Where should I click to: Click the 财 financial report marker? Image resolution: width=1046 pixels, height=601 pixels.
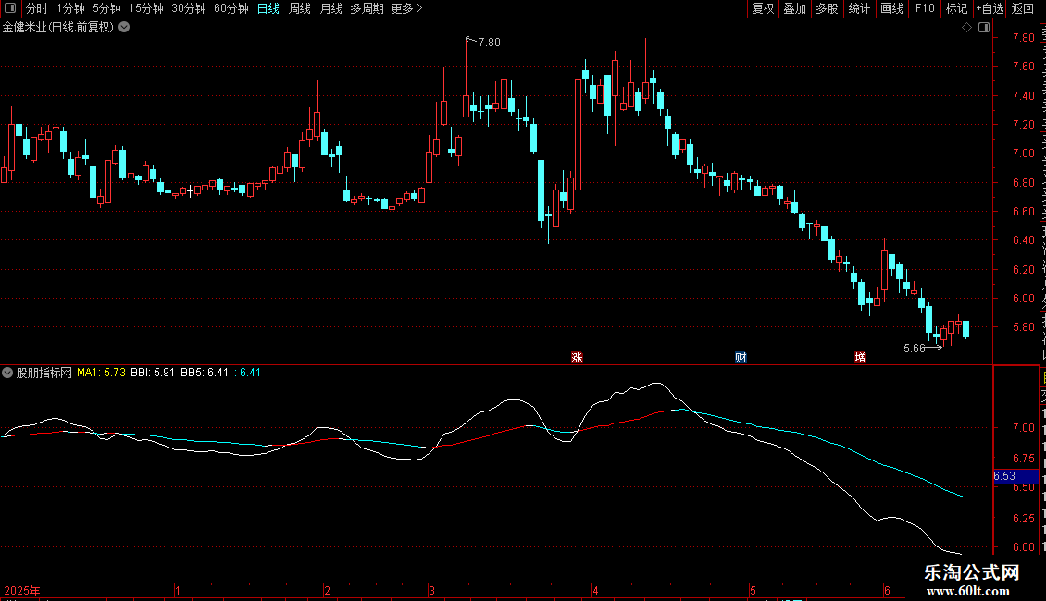(741, 358)
